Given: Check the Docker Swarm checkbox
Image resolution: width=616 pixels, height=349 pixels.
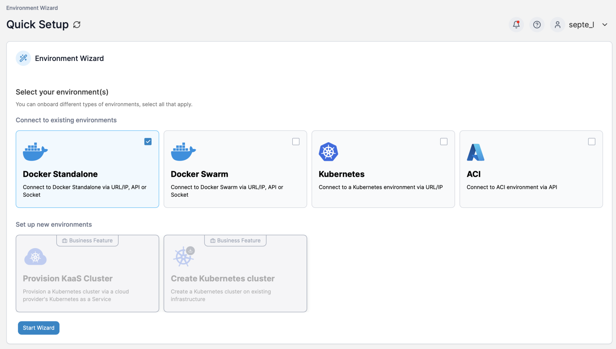Looking at the screenshot, I should [x=296, y=142].
